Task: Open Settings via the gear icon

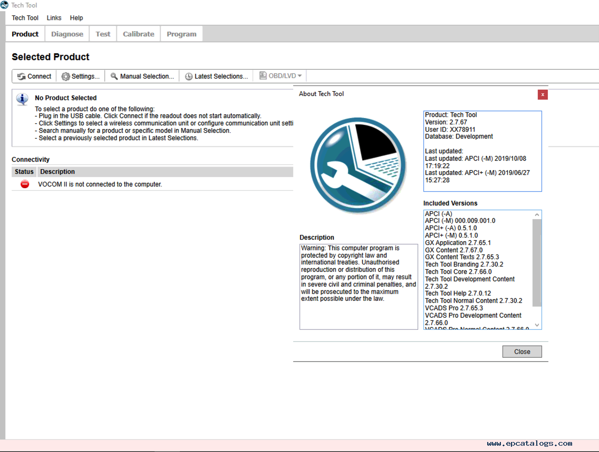Action: tap(65, 76)
